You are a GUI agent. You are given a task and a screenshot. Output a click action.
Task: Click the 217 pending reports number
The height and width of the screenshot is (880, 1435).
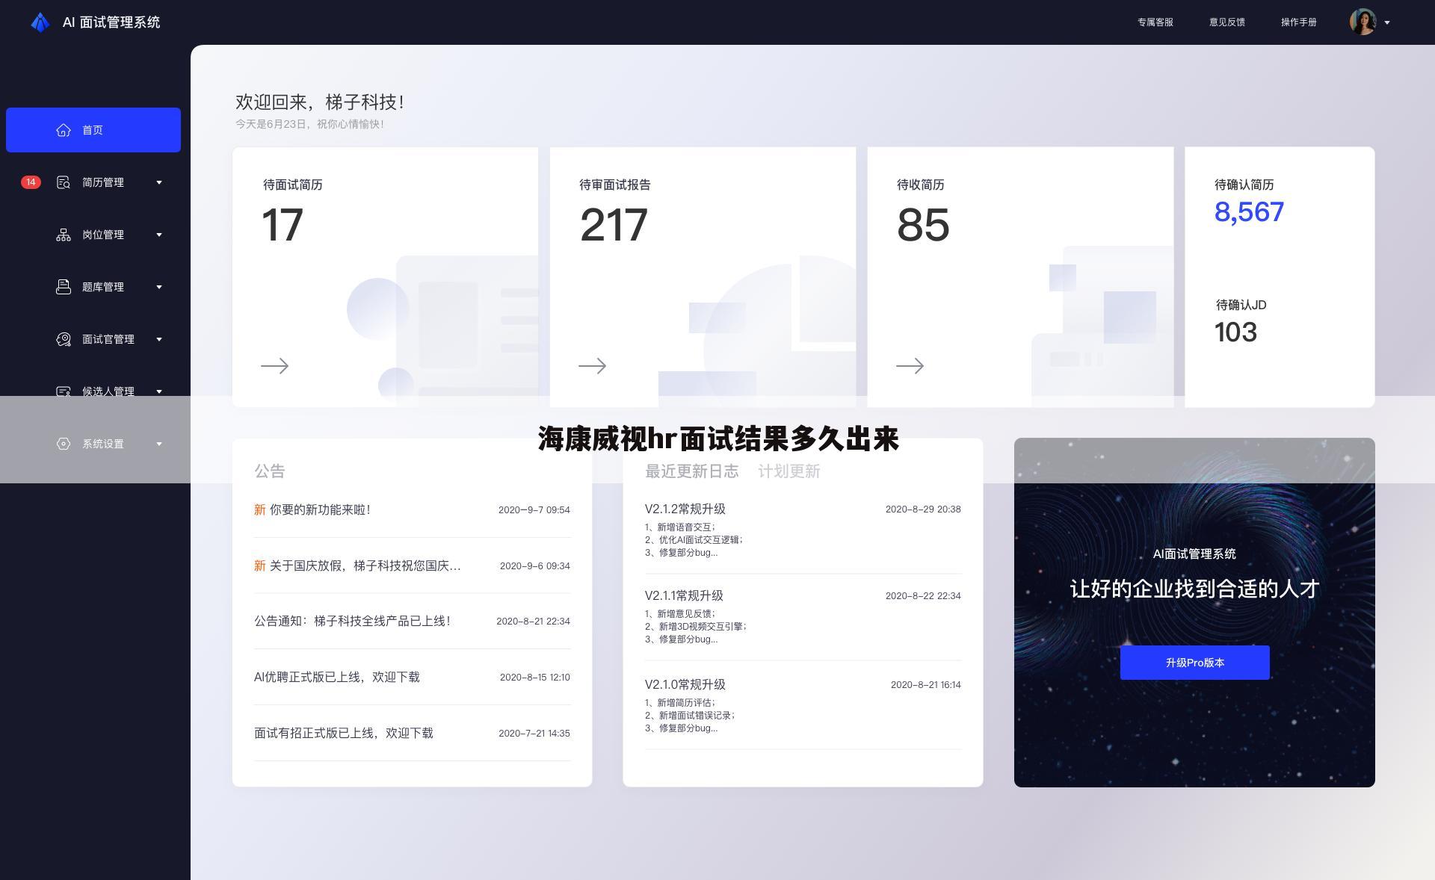[x=614, y=225]
